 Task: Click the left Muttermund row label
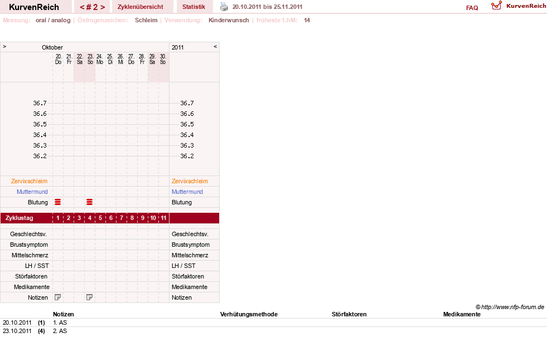point(32,192)
